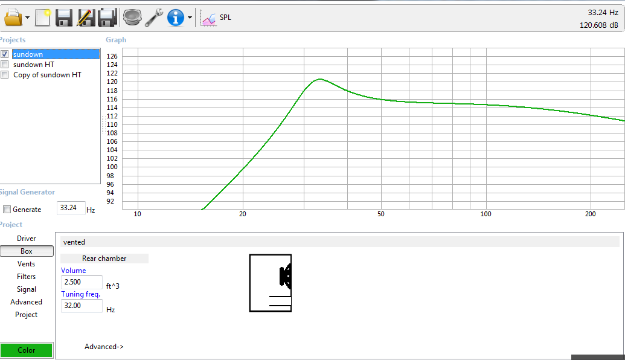Screen dimensions: 625x360
Task: Click the Rear chamber label
Action: click(104, 259)
